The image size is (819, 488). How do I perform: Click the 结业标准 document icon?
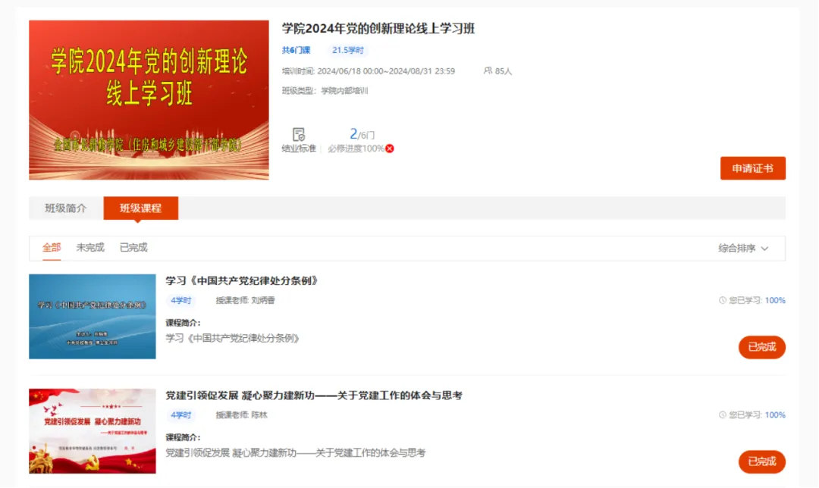(x=299, y=135)
